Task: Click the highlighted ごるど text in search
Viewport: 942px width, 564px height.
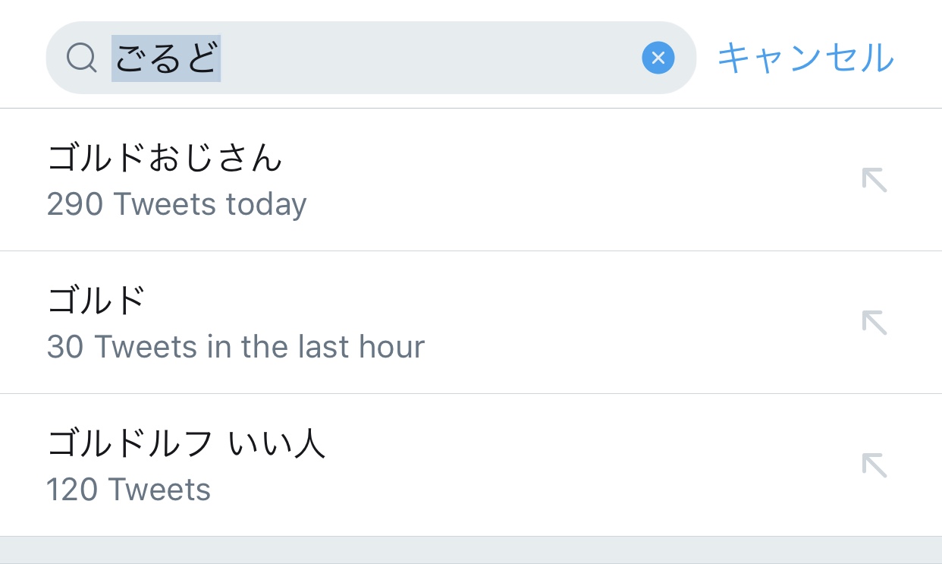Action: point(166,58)
